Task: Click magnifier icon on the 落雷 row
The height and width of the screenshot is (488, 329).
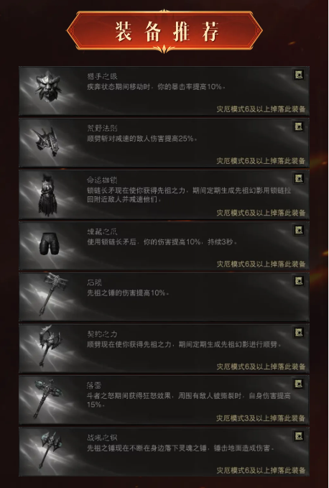Action: (299, 384)
